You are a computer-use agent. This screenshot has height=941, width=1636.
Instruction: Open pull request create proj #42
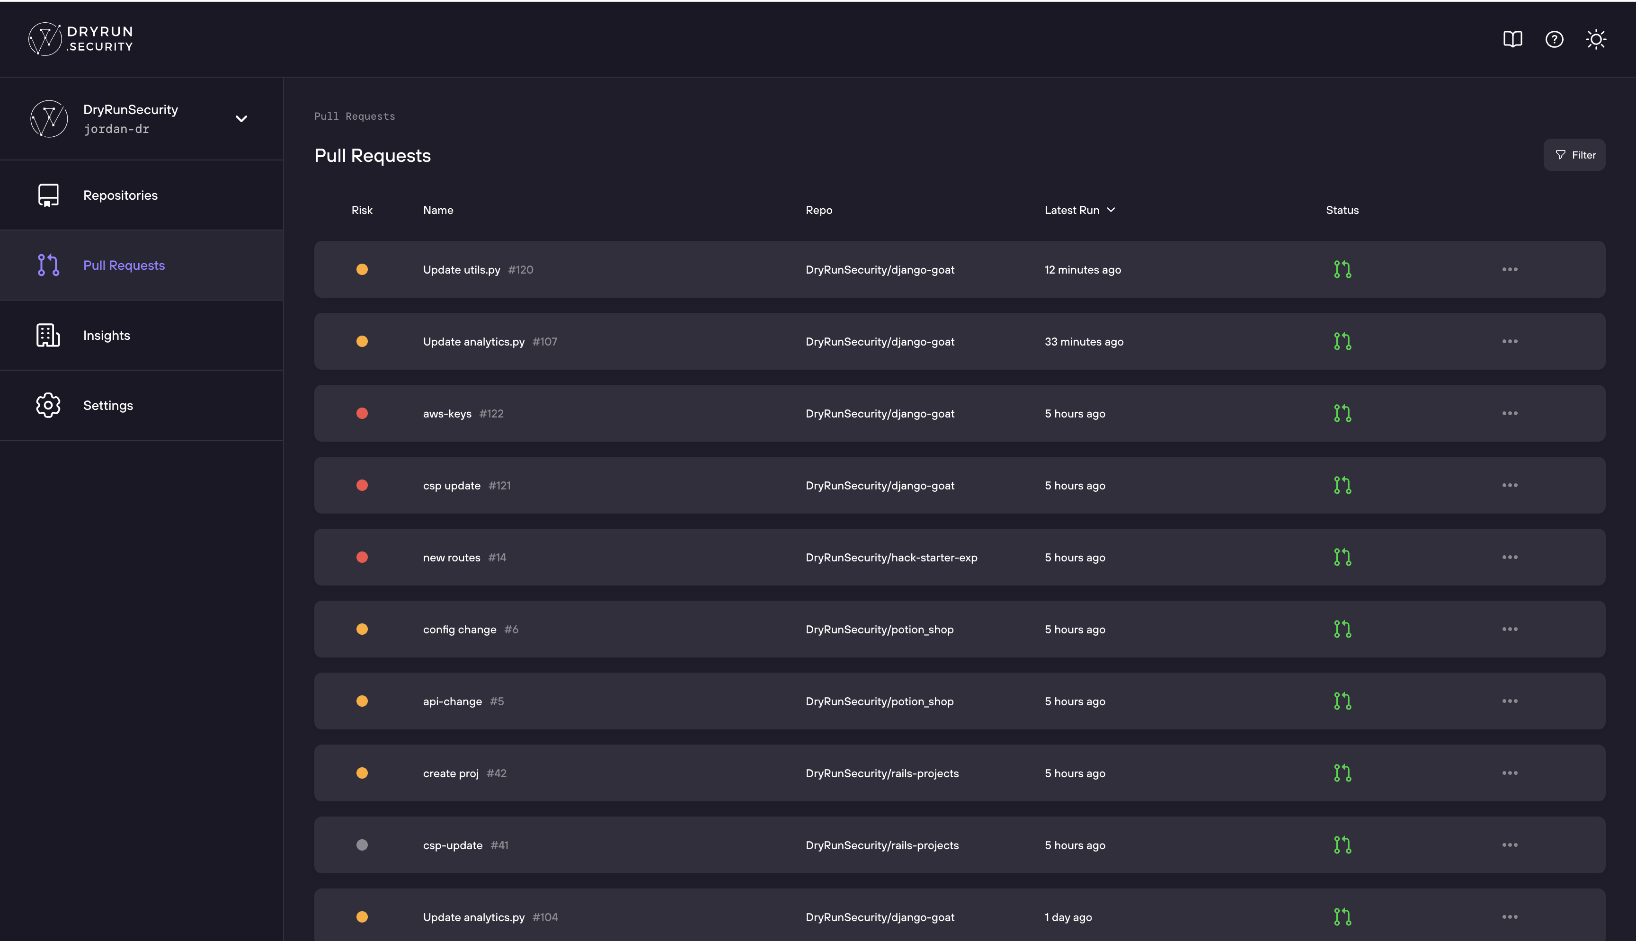pyautogui.click(x=464, y=773)
